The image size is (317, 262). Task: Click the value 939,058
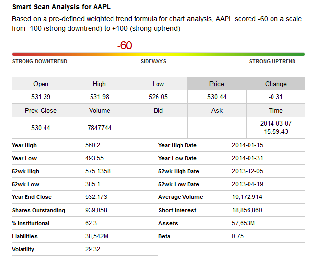tap(96, 210)
